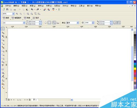Open the Outline pen tool

click(x=3, y=80)
